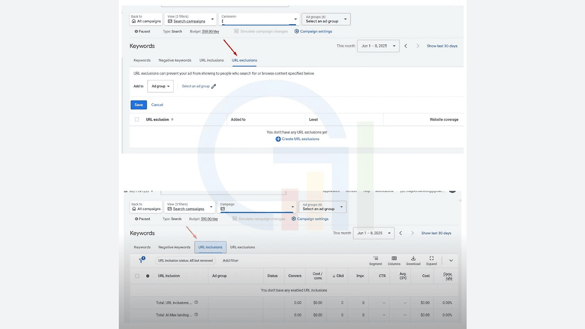The width and height of the screenshot is (585, 329).
Task: Click the Expand table icon
Action: (431, 261)
